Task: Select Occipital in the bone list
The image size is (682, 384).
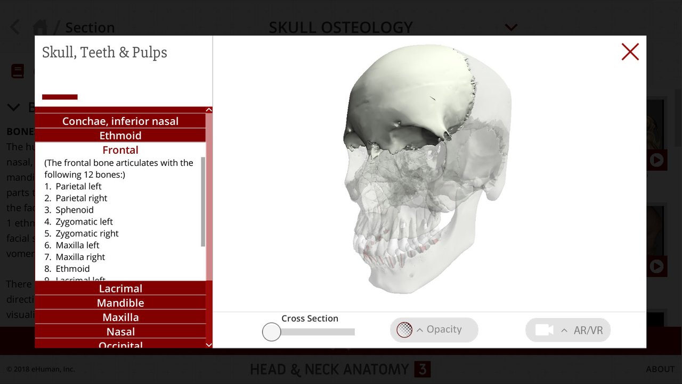Action: pyautogui.click(x=120, y=344)
